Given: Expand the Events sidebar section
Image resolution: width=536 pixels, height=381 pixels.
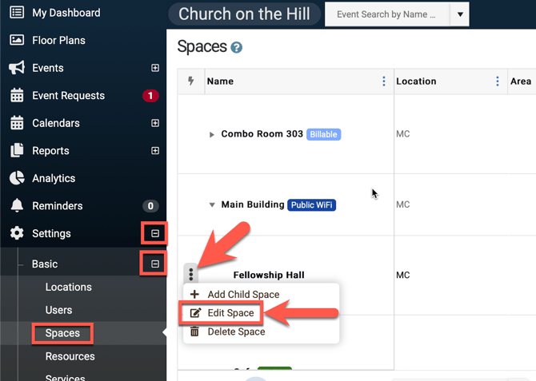Looking at the screenshot, I should point(155,69).
